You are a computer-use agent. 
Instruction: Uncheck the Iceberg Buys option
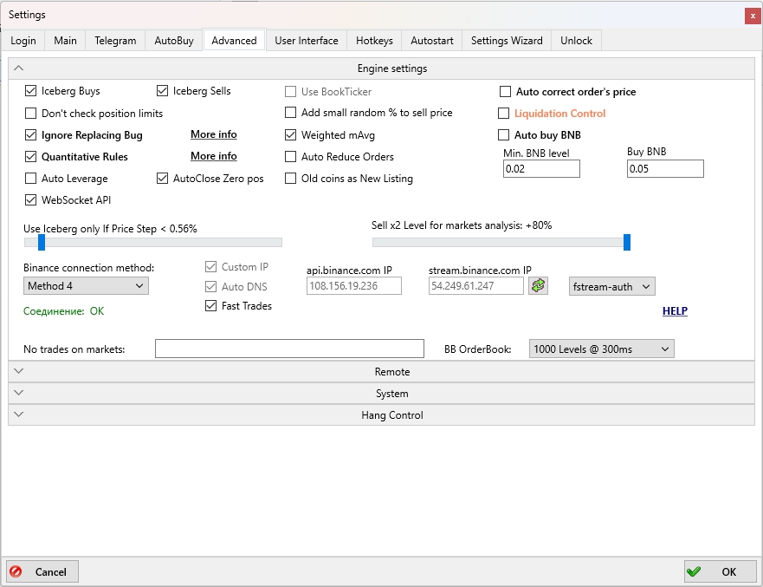[x=32, y=91]
